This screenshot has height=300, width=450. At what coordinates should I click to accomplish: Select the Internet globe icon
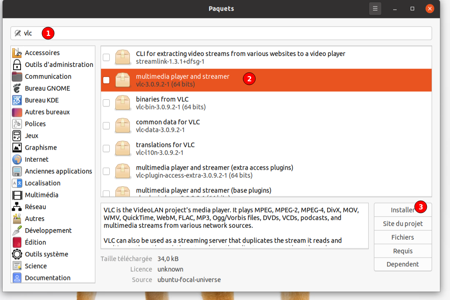pyautogui.click(x=17, y=159)
